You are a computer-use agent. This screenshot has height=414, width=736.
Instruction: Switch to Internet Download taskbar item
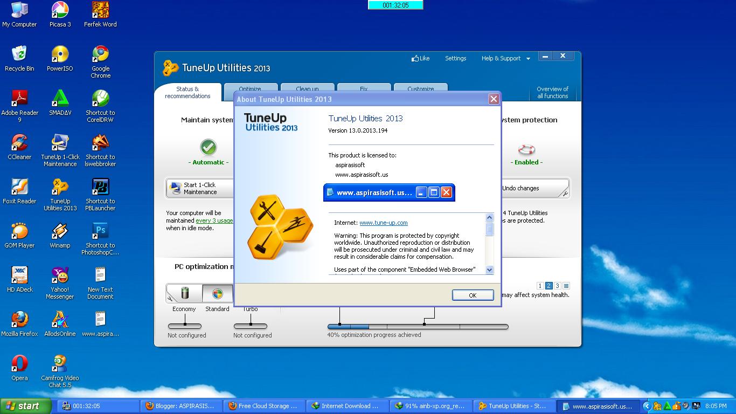[x=348, y=406]
